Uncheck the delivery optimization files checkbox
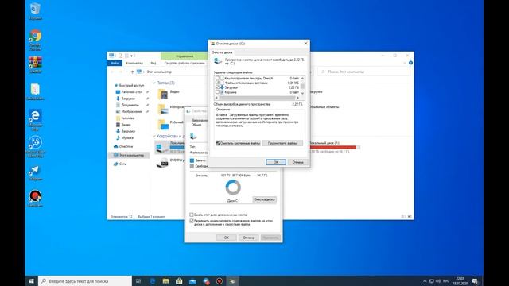Viewport: 509px width, 286px height. (217, 83)
